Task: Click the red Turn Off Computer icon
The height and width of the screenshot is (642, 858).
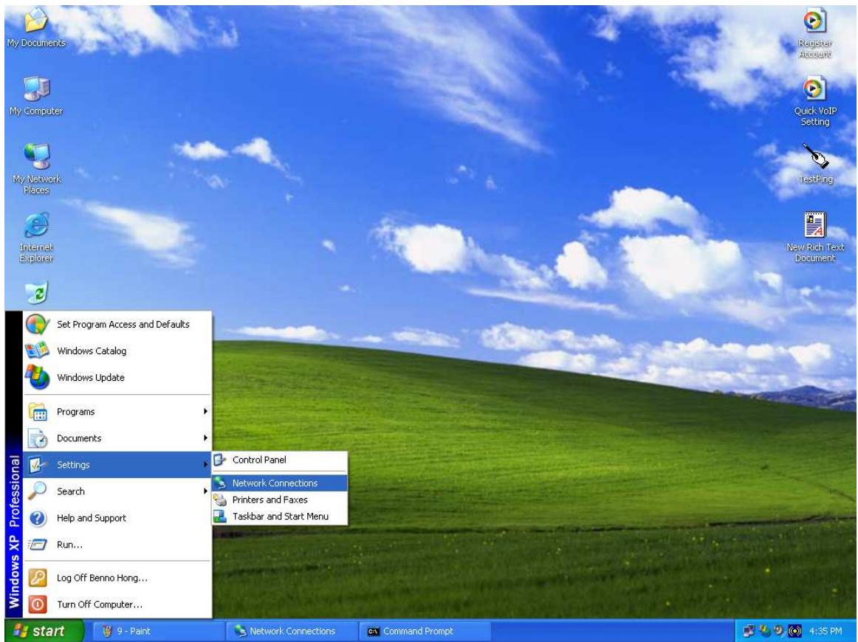Action: click(37, 604)
